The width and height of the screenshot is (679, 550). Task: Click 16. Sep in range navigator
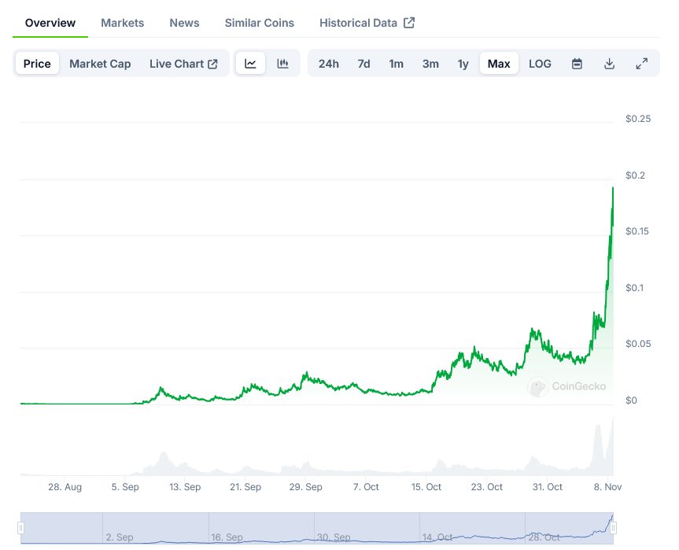227,537
